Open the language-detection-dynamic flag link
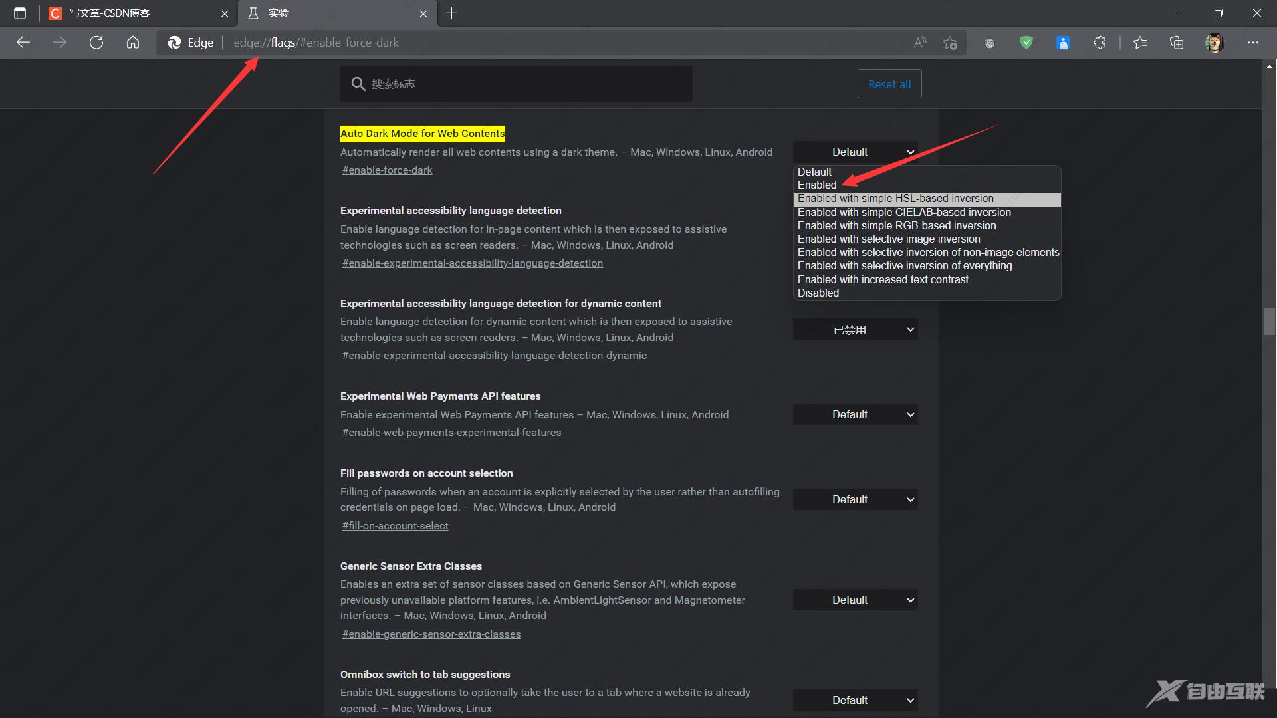The height and width of the screenshot is (718, 1277). (494, 356)
